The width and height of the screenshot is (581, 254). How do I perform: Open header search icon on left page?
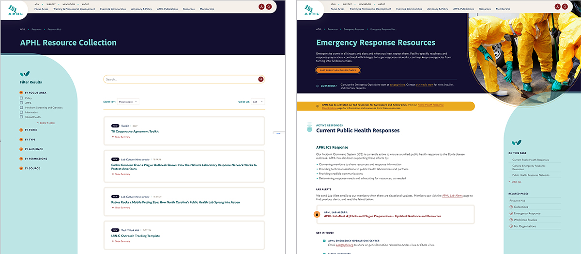pos(269,7)
